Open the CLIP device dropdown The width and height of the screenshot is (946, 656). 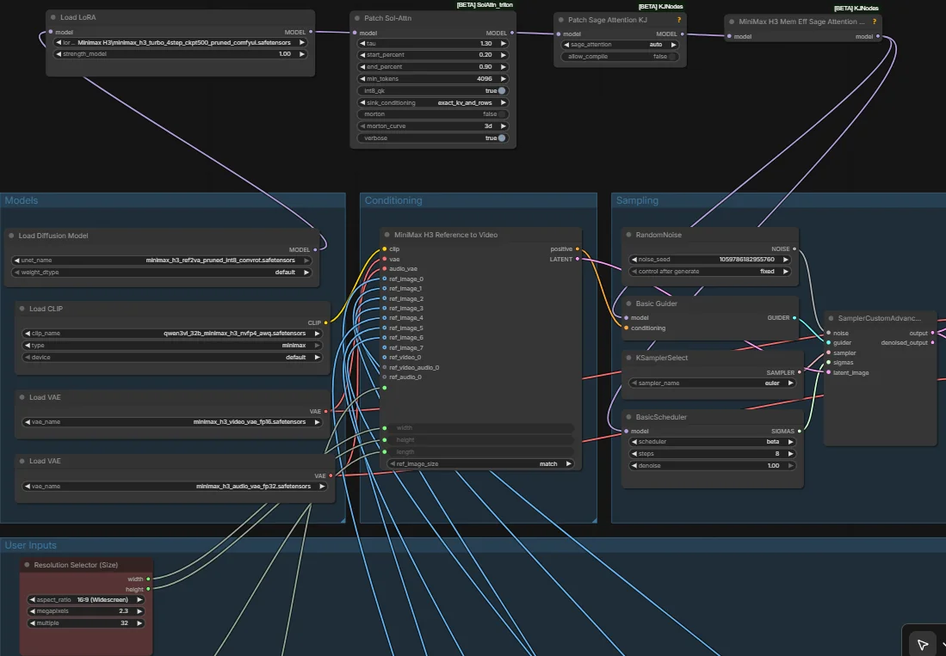(x=172, y=357)
